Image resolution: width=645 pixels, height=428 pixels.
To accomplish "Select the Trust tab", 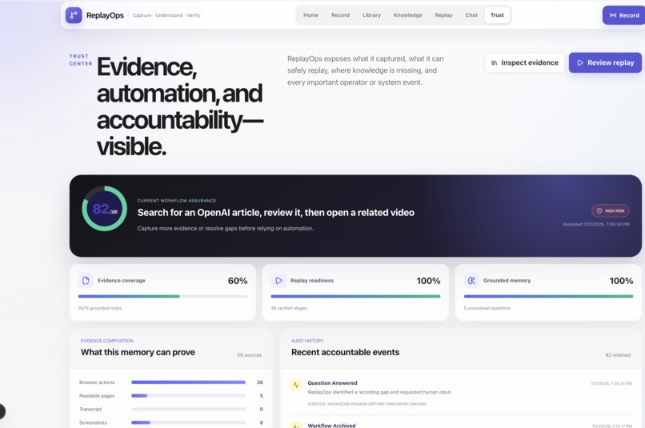I will [x=497, y=15].
